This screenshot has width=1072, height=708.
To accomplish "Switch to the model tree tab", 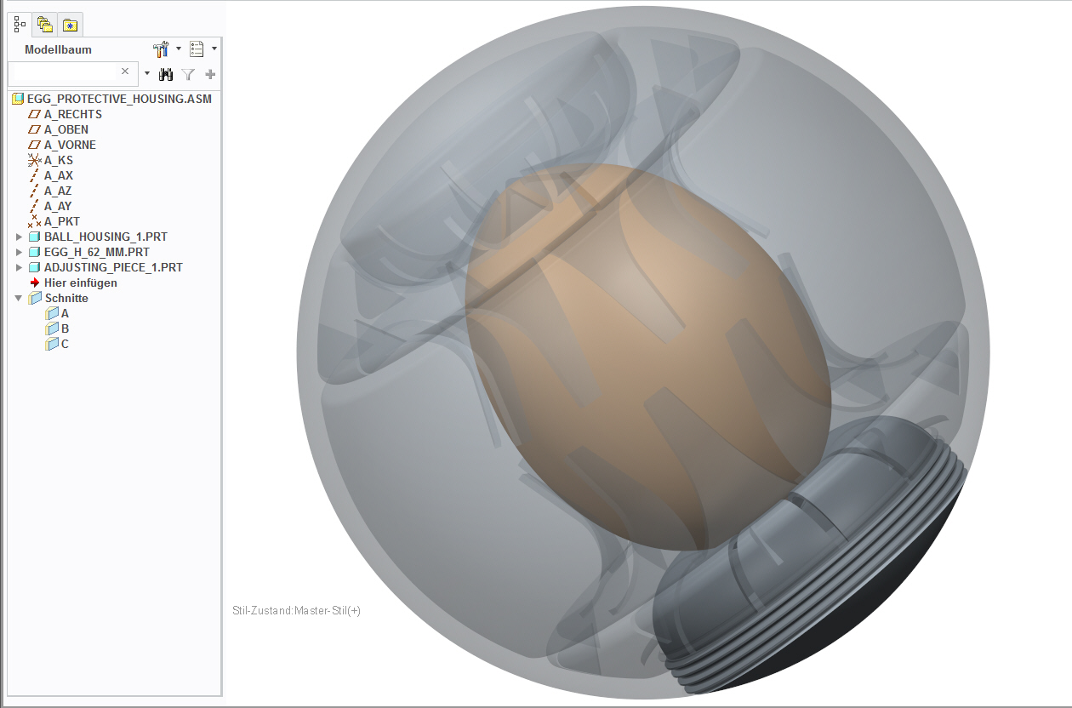I will coord(20,25).
